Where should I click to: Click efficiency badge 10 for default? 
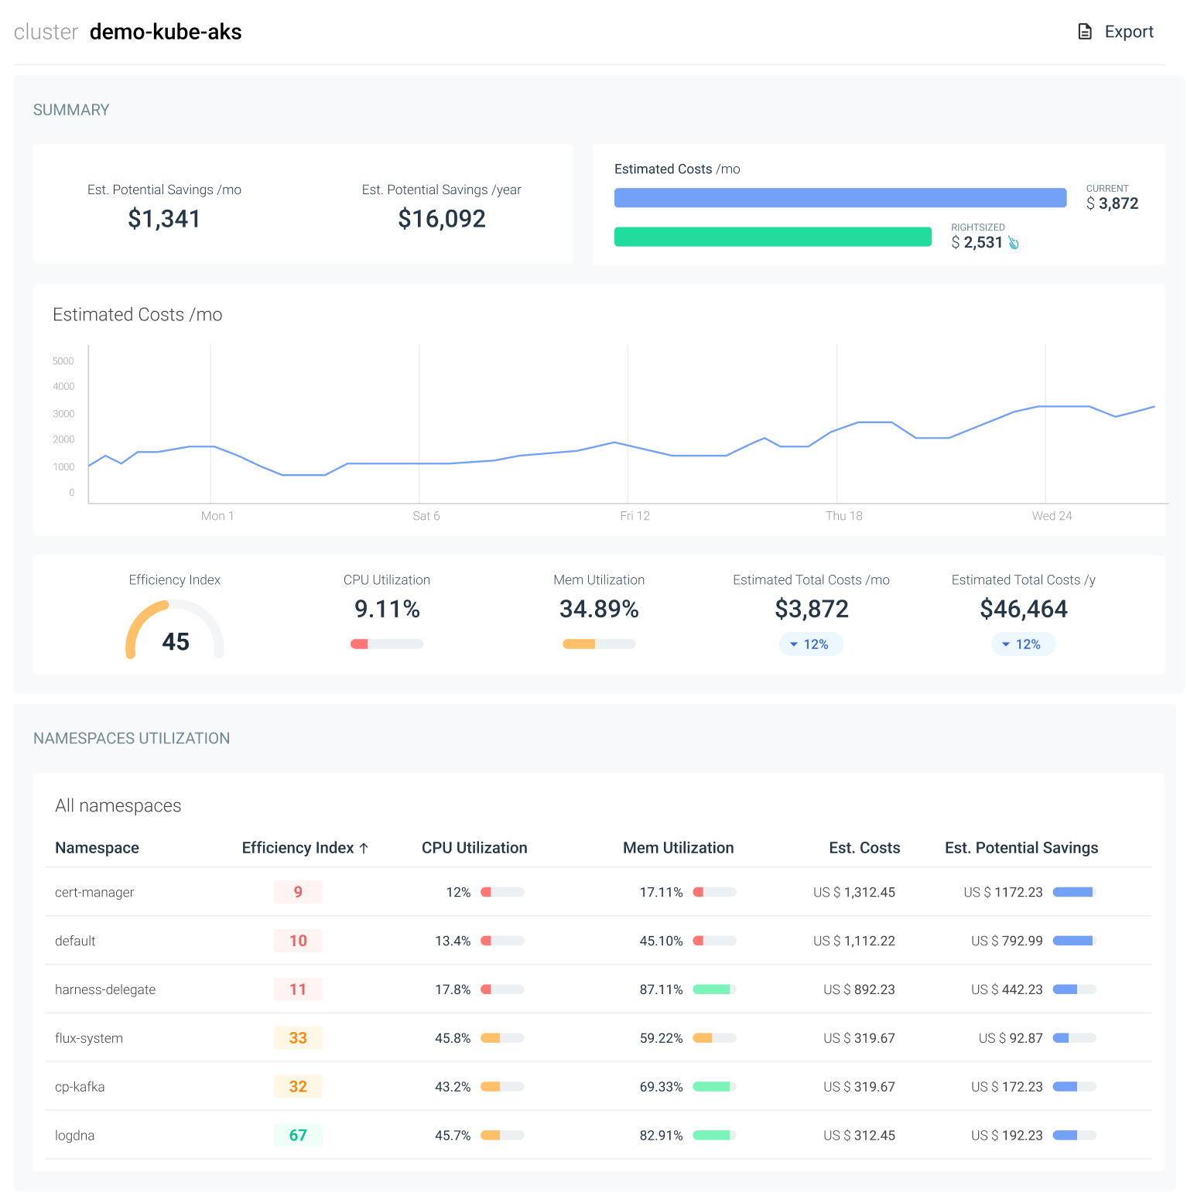(x=298, y=941)
